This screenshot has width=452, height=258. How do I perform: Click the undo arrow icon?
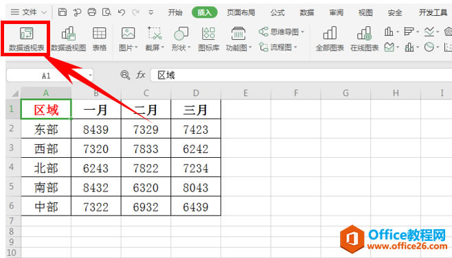pos(122,12)
